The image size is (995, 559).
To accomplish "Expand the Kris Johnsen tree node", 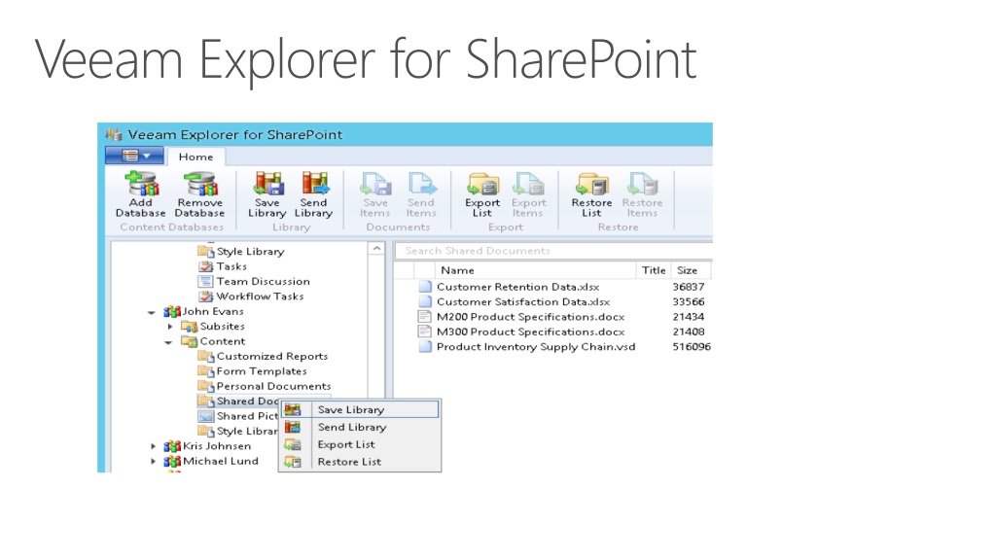I will (153, 446).
